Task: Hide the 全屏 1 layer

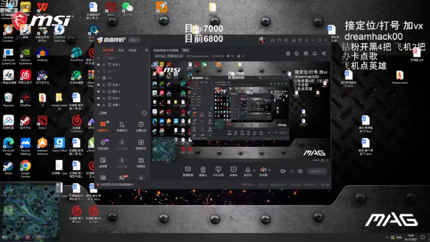Action: 98,105
